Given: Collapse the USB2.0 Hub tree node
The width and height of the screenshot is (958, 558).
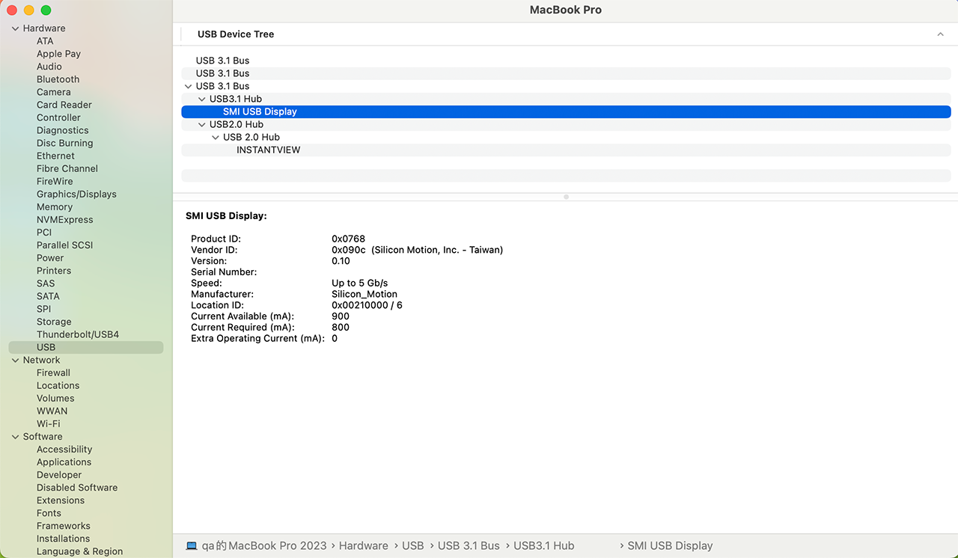Looking at the screenshot, I should tap(201, 124).
